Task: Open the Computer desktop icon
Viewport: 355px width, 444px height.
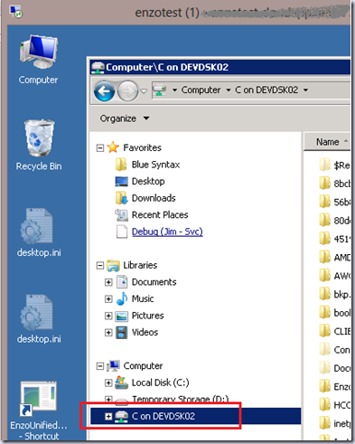Action: 39,60
